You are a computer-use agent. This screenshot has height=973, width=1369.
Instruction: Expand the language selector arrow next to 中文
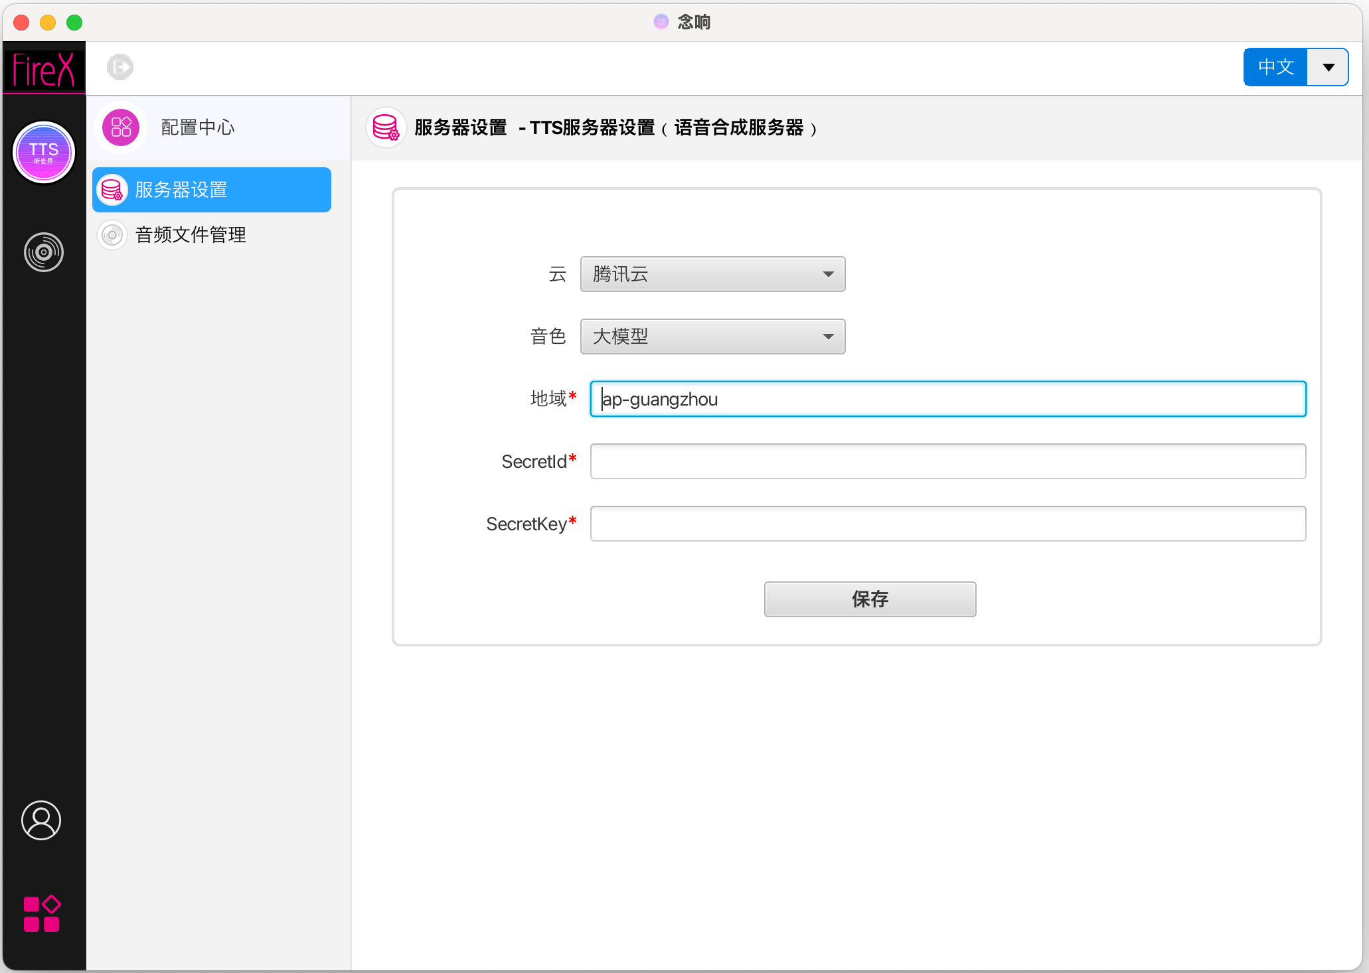pos(1327,66)
